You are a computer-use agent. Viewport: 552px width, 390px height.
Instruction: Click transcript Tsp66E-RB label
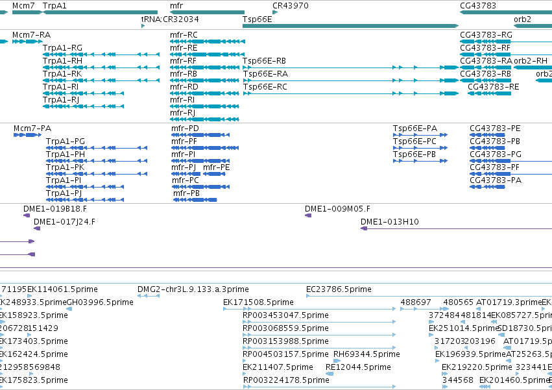[265, 61]
